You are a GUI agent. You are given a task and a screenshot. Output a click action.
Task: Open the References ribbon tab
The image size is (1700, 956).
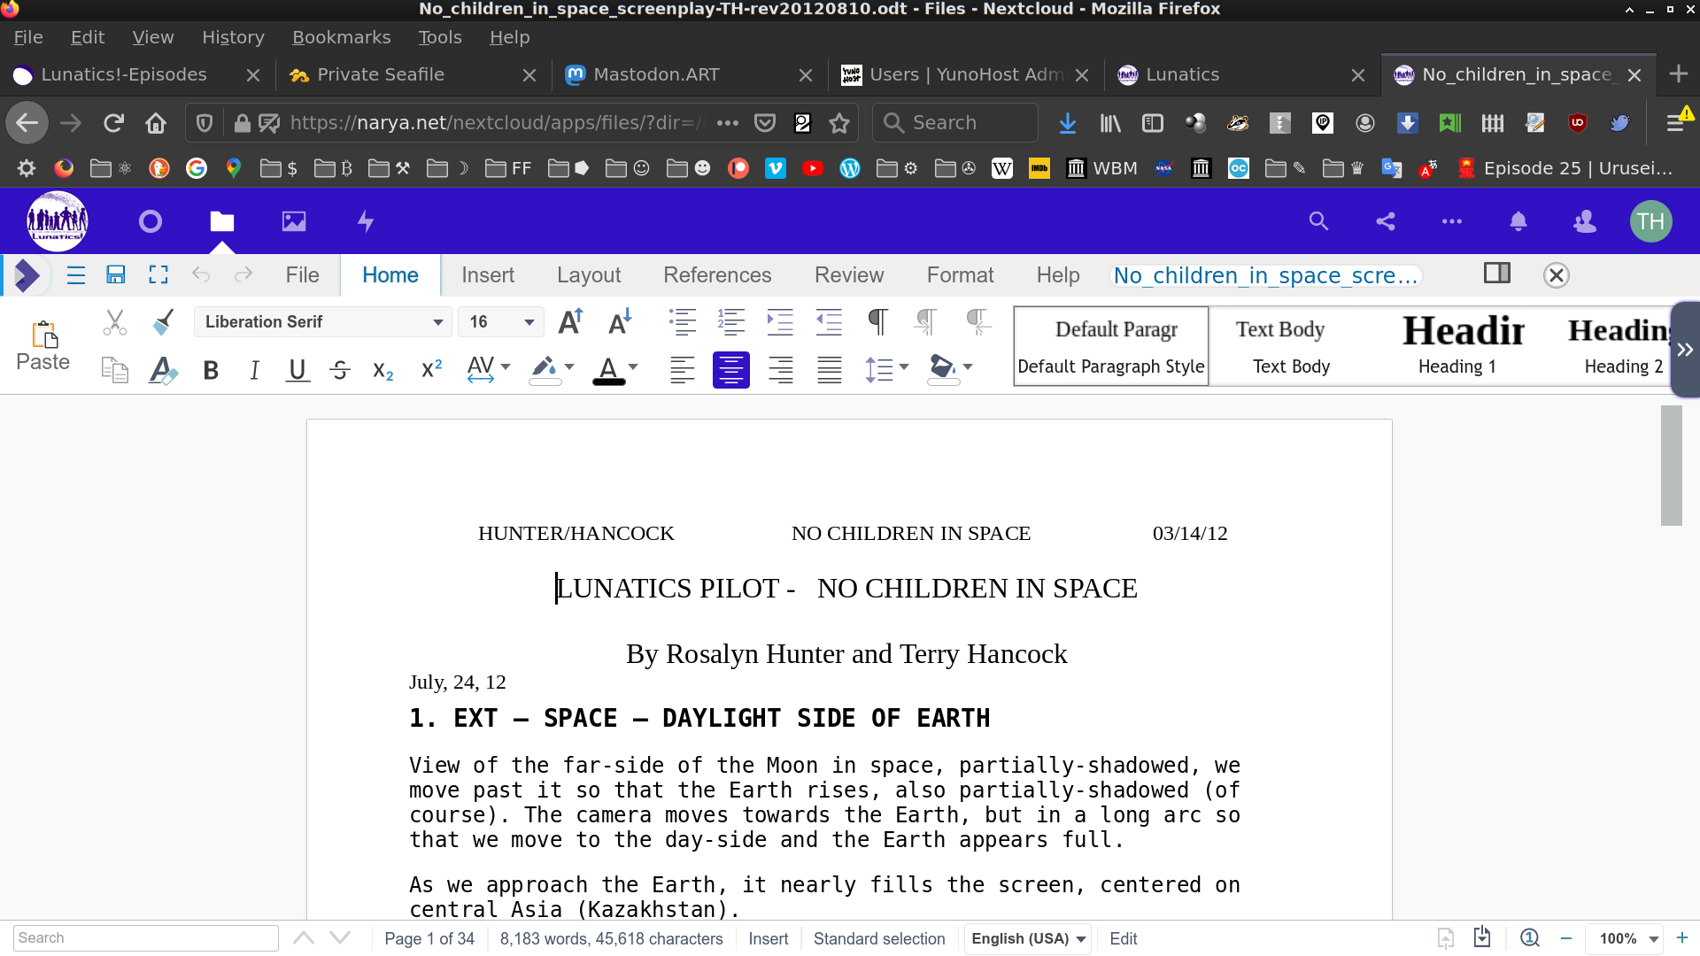pos(717,275)
